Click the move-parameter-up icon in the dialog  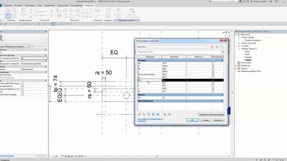pyautogui.click(x=153, y=114)
